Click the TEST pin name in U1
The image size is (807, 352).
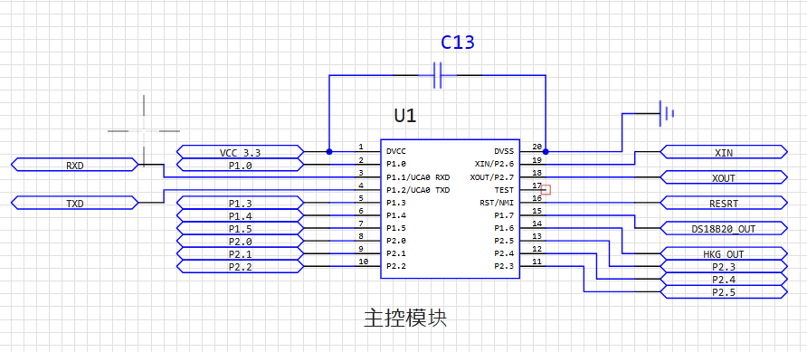(x=503, y=190)
